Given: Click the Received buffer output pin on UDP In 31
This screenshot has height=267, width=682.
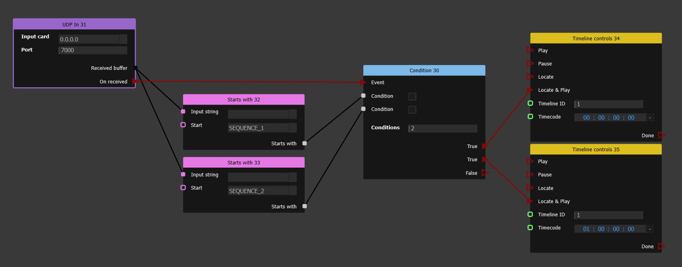Looking at the screenshot, I should pyautogui.click(x=135, y=68).
